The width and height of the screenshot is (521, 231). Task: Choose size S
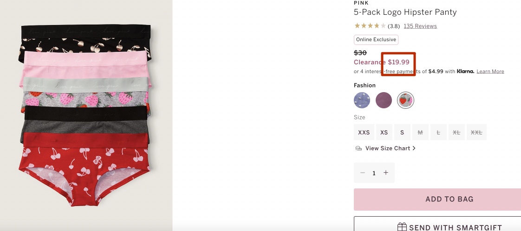coord(402,132)
